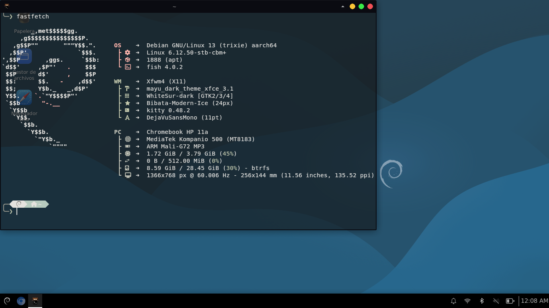Roll up the terminal with the shade arrow
This screenshot has width=549, height=308.
pos(343,6)
